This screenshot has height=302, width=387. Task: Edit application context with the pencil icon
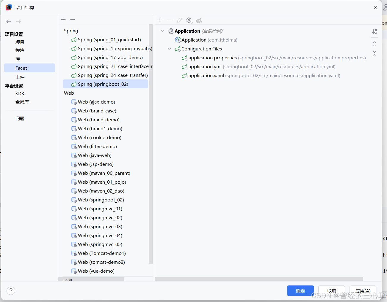tap(179, 20)
